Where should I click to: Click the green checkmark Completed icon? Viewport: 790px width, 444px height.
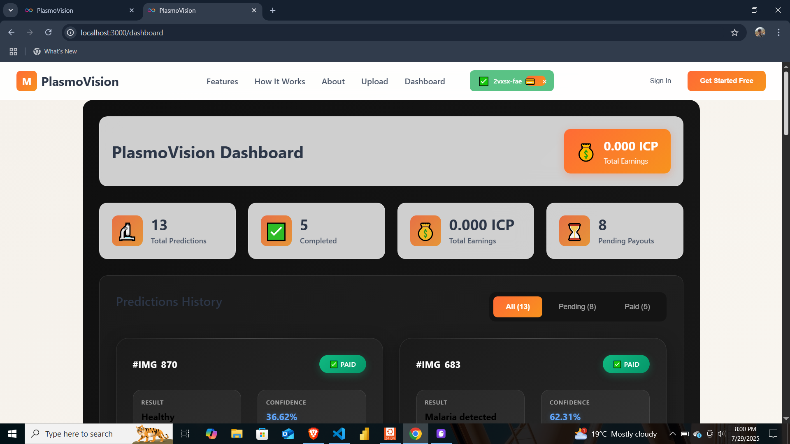tap(276, 231)
